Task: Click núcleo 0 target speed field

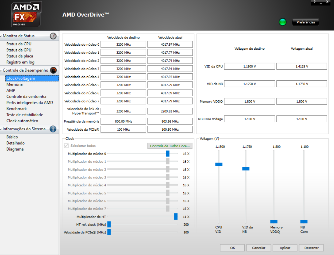Action: click(x=123, y=45)
